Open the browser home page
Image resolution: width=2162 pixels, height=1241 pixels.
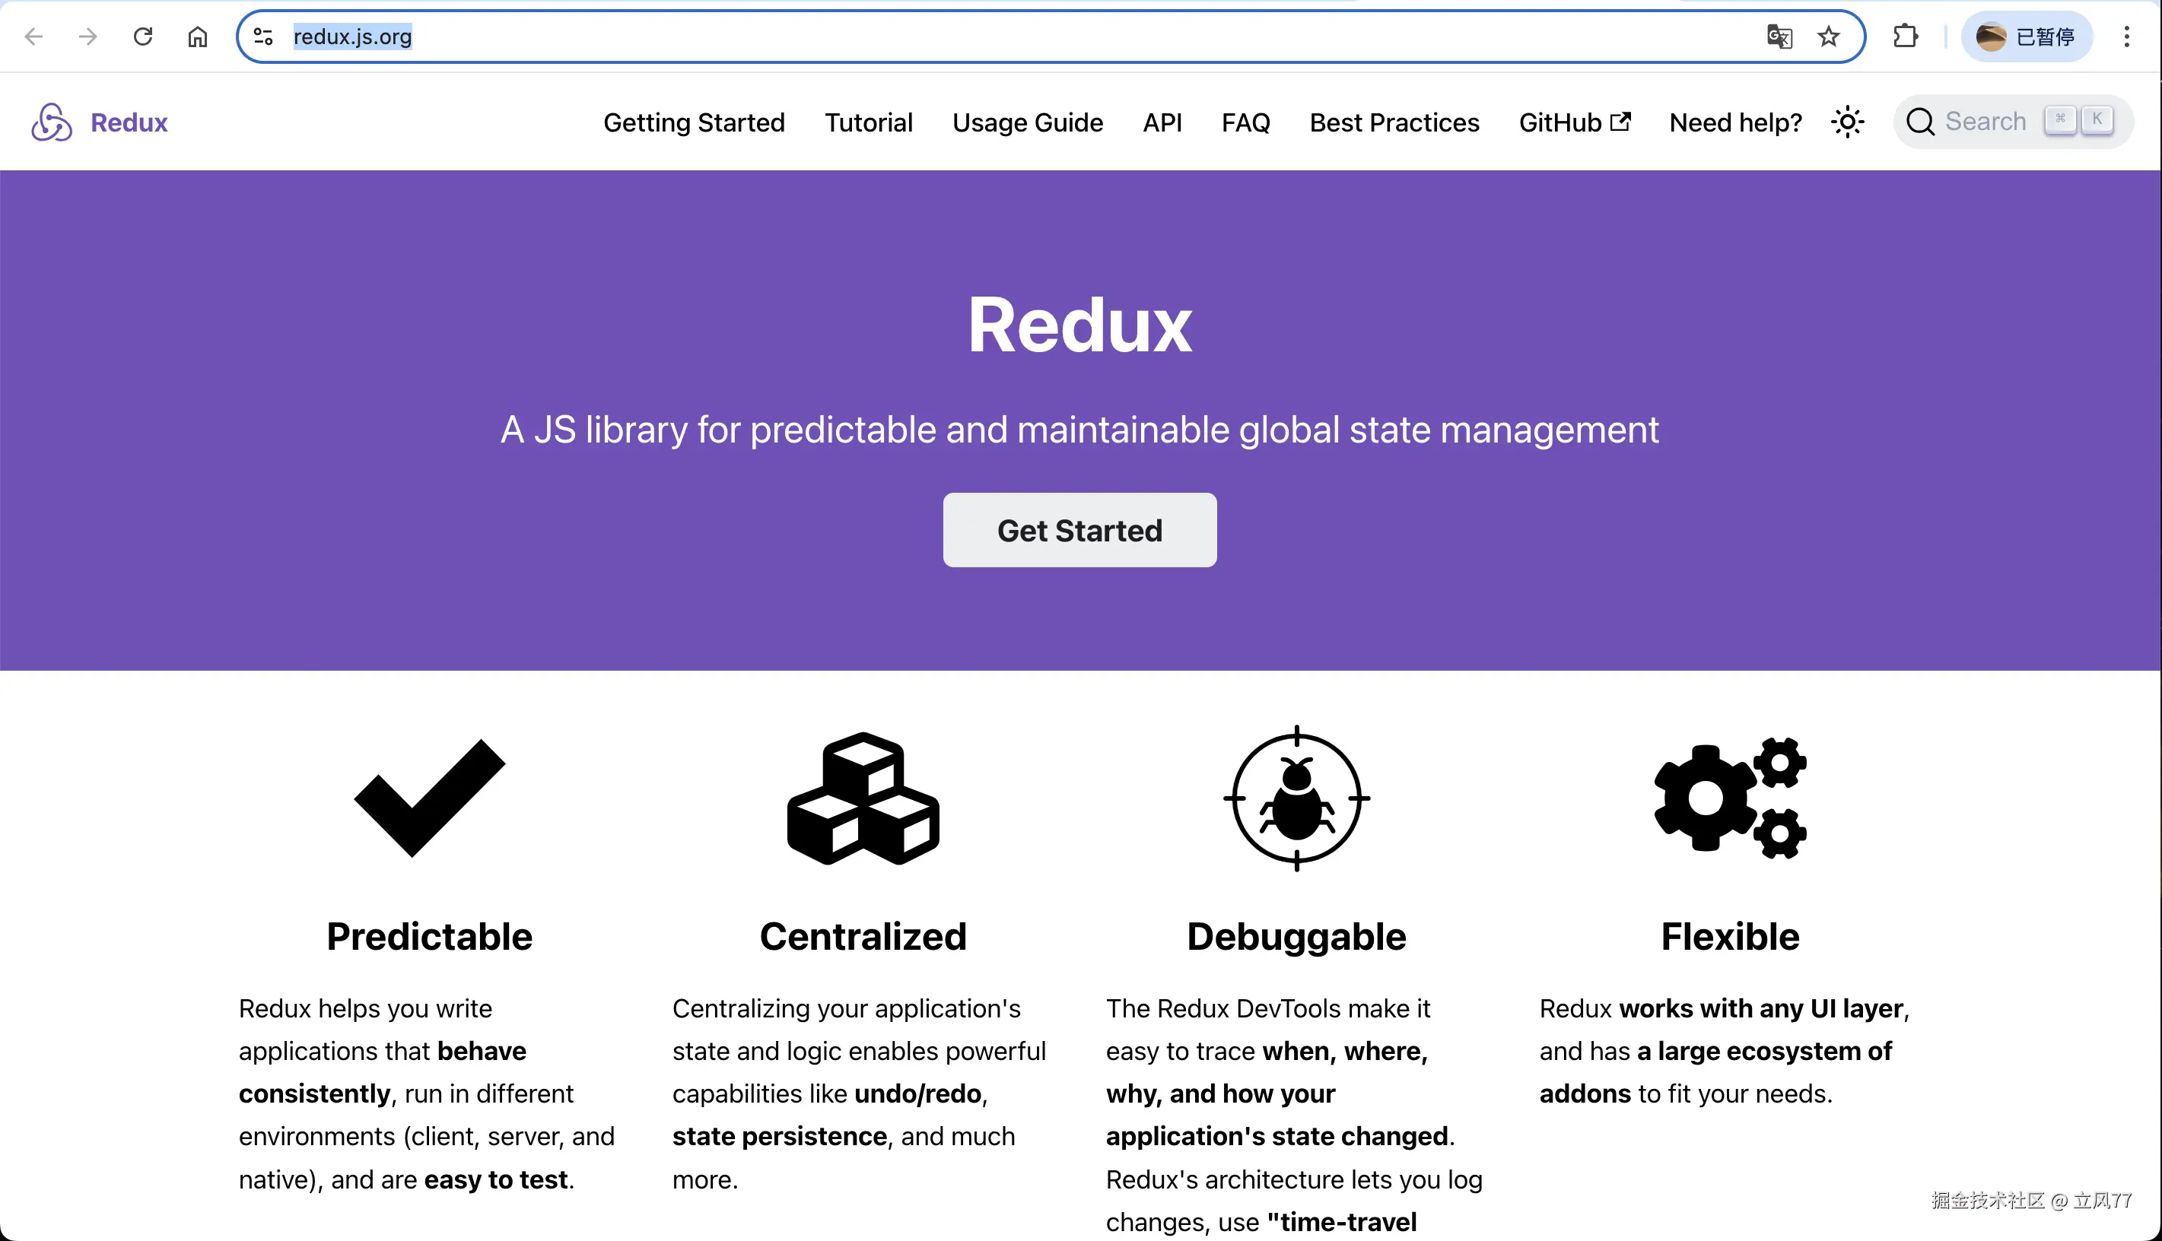pyautogui.click(x=198, y=36)
